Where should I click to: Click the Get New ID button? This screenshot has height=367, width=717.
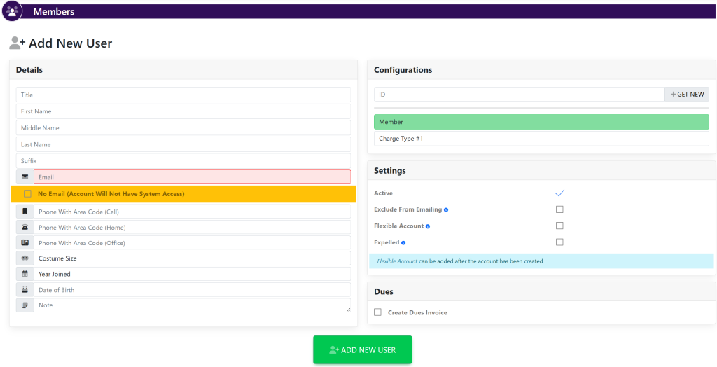pyautogui.click(x=686, y=94)
